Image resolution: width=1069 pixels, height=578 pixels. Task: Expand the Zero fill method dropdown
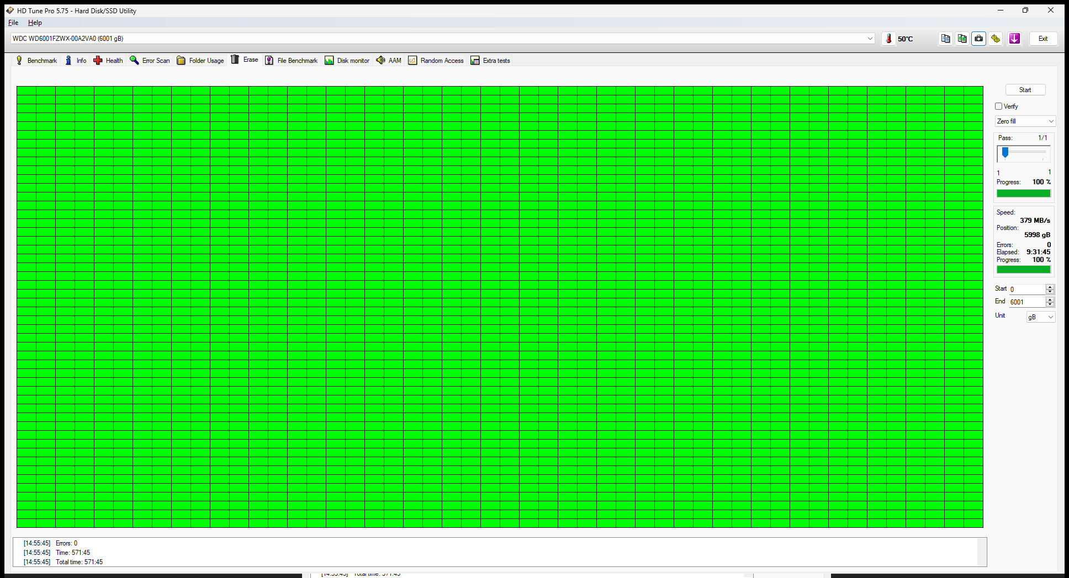(x=1025, y=121)
